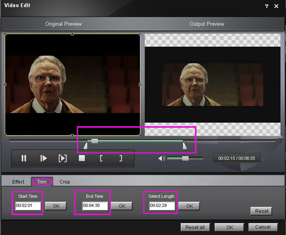Click the play button in the controls

click(x=43, y=158)
